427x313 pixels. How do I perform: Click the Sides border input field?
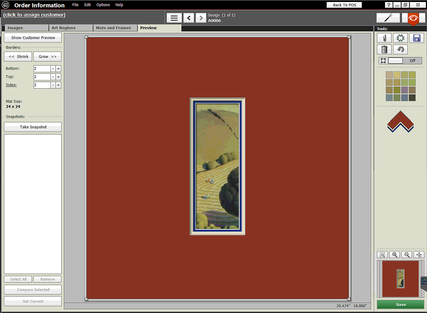pyautogui.click(x=42, y=85)
